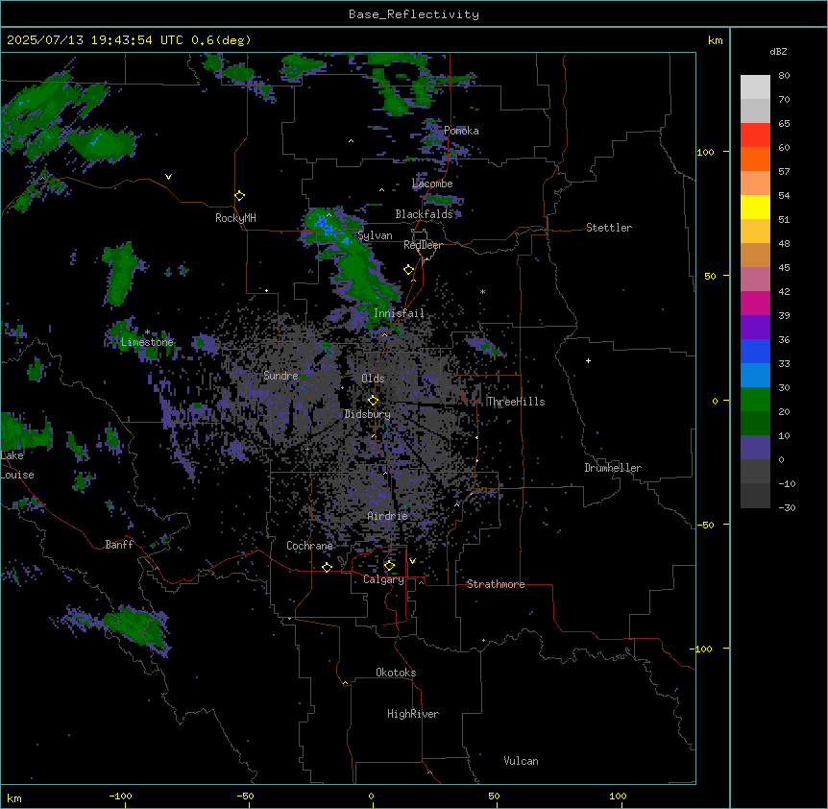Click the 100 tick on the right axis

coord(705,152)
